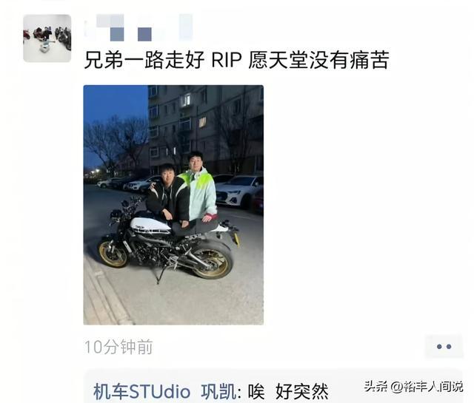Click the motorcycle's gold rear wheel
The width and height of the screenshot is (474, 403).
coord(213,263)
